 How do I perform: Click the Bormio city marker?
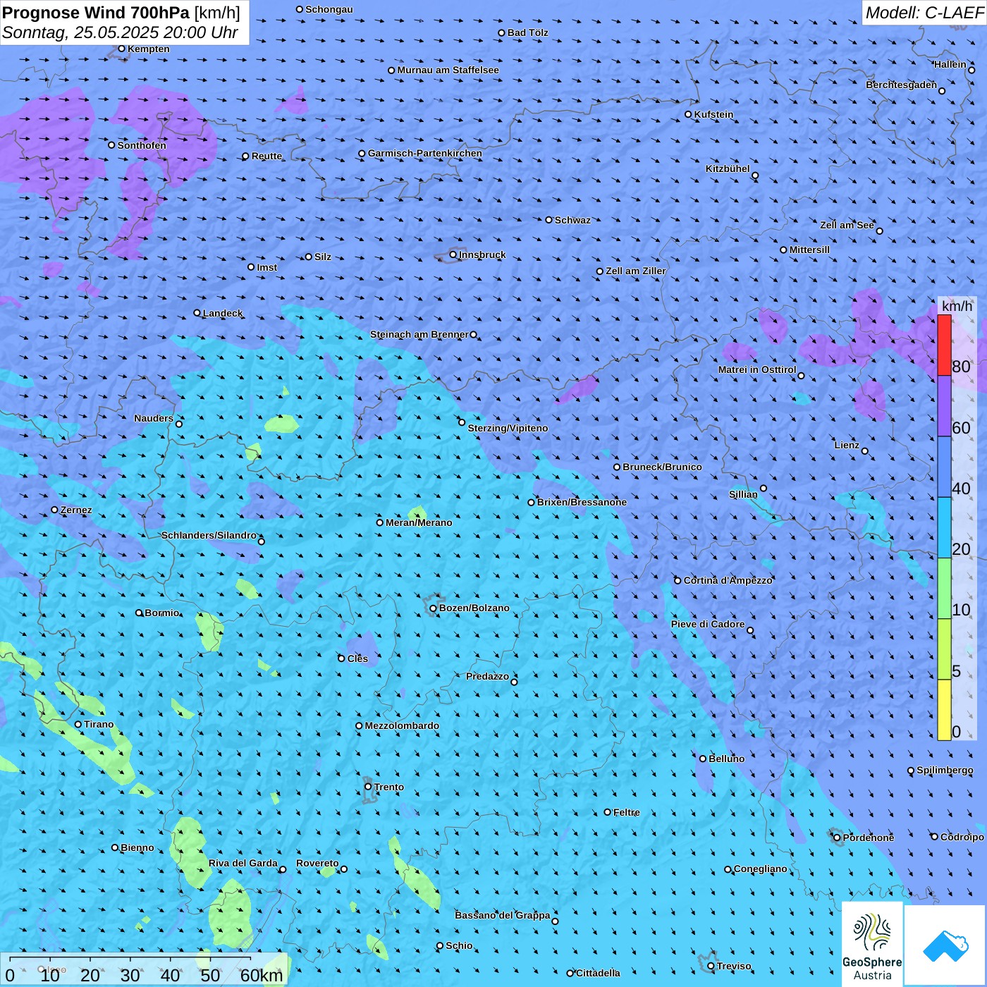point(139,613)
